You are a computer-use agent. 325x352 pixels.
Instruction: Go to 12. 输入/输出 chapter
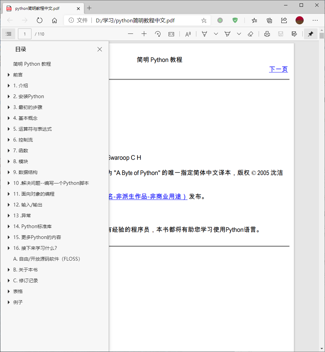click(x=28, y=205)
